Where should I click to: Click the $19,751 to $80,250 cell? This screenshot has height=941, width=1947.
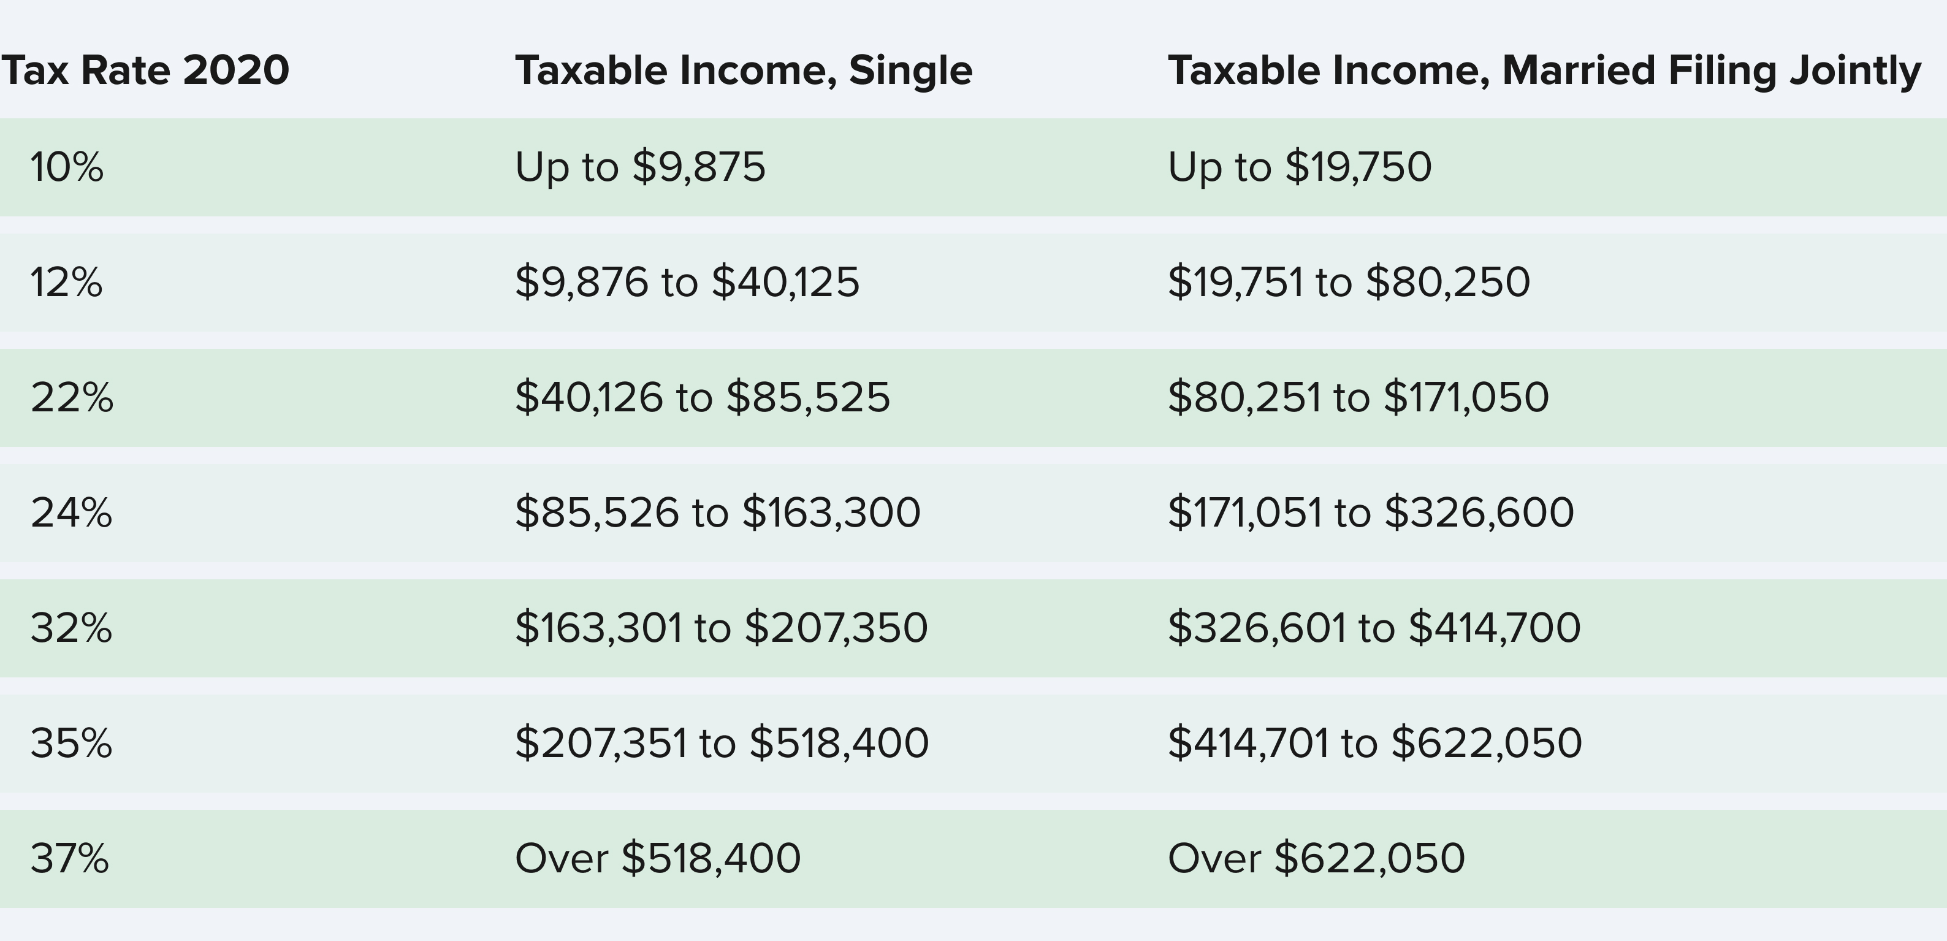click(x=1349, y=283)
